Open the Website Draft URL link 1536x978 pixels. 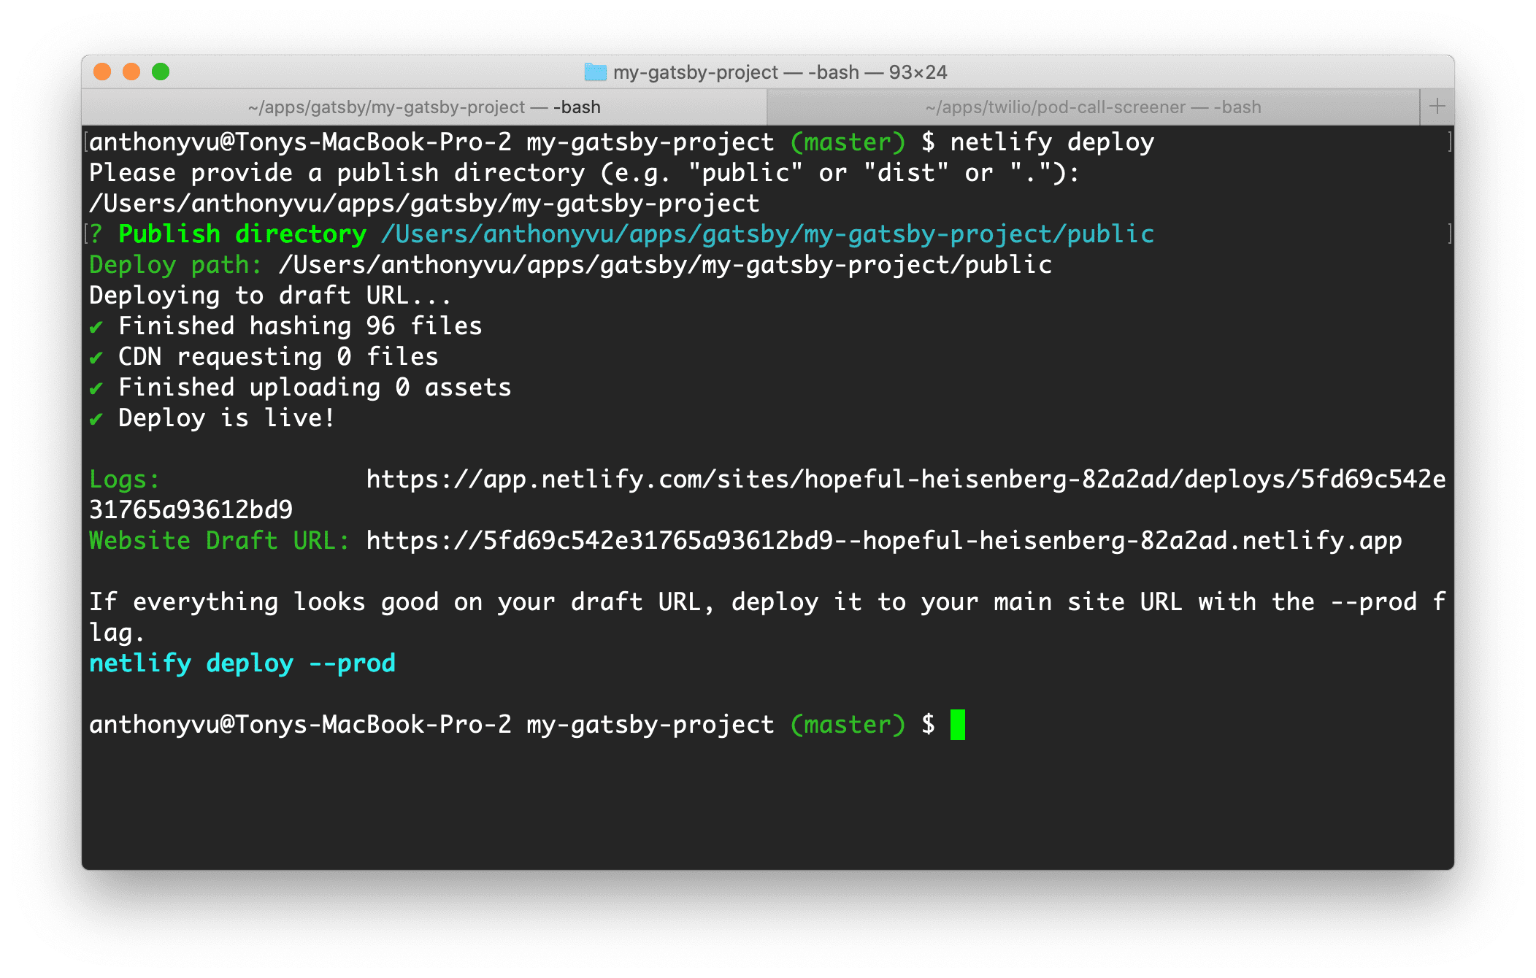[884, 541]
